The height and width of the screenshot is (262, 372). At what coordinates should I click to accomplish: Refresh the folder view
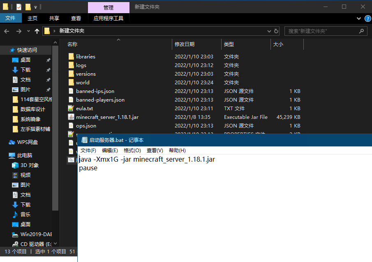tap(276, 31)
